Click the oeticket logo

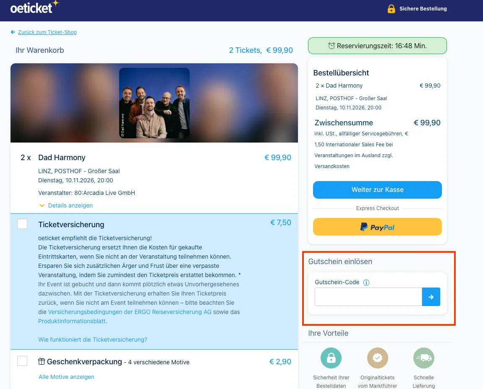coord(35,8)
